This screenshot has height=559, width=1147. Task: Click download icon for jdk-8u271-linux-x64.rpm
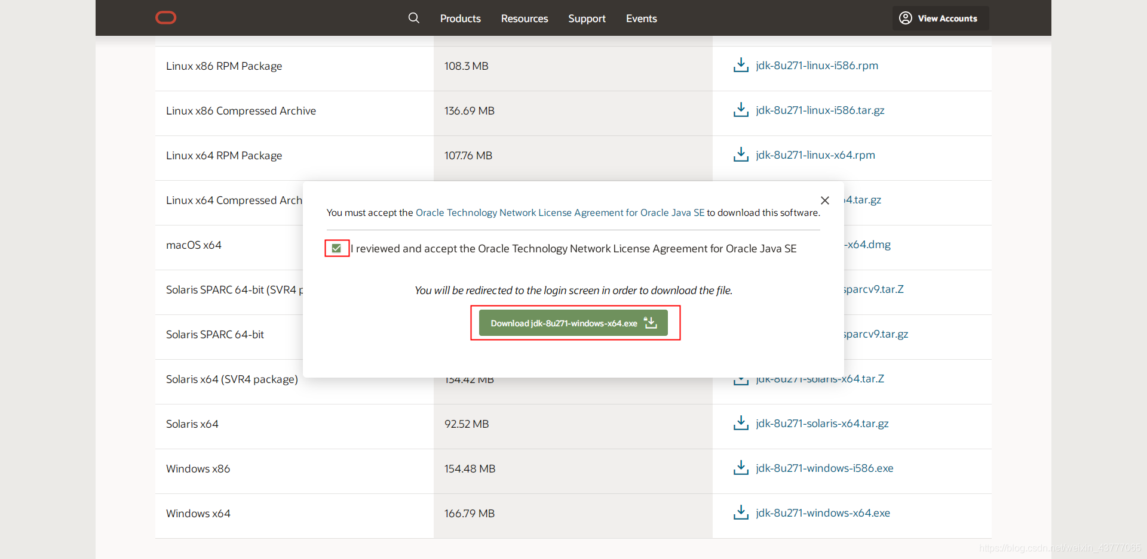point(741,155)
